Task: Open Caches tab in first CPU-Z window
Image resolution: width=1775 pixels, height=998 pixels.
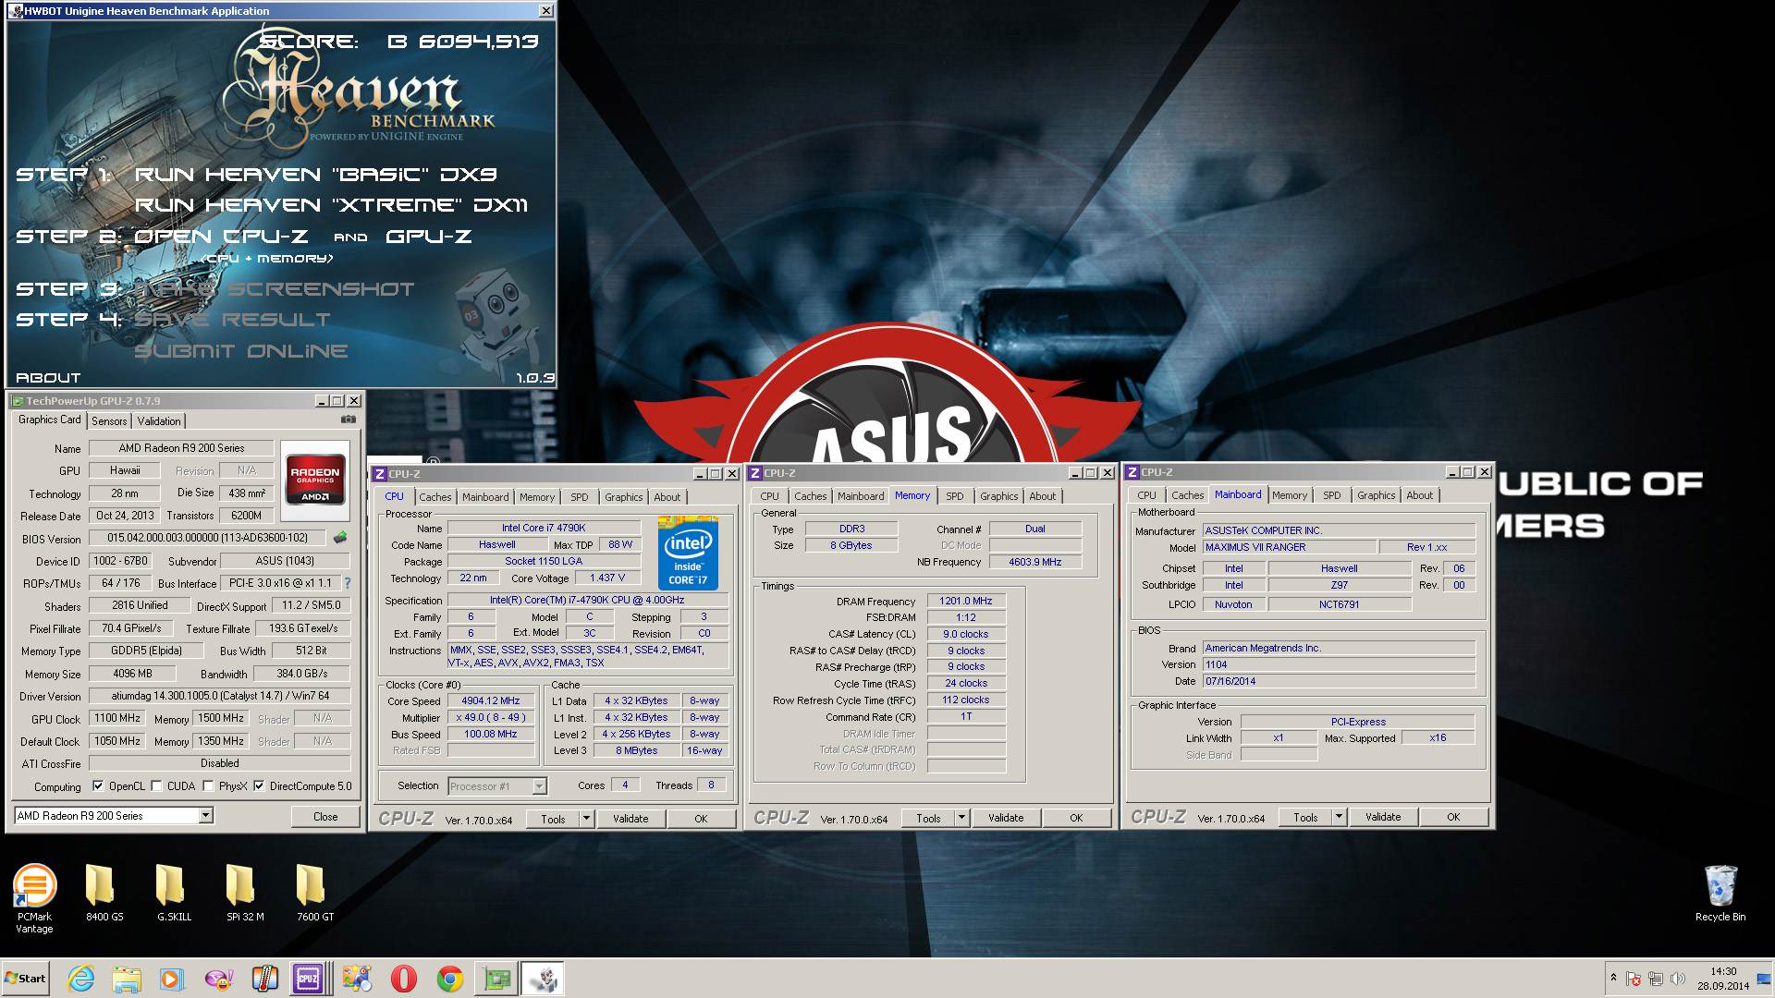Action: point(435,497)
